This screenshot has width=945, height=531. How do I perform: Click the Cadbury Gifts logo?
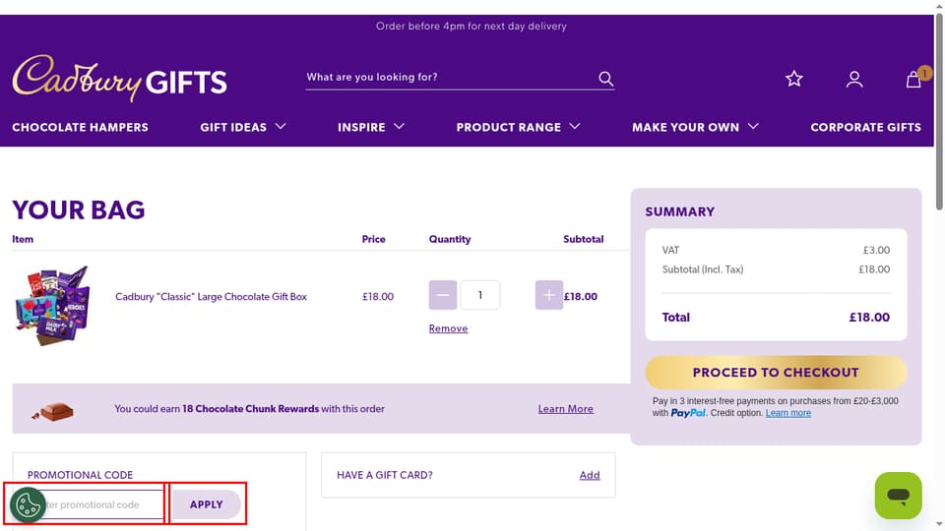pyautogui.click(x=119, y=79)
